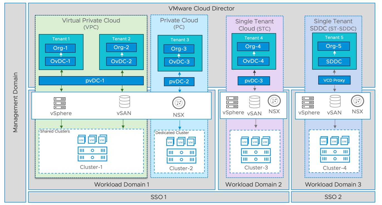Pick the NSX network icon in Workload Domain 2
The width and height of the screenshot is (382, 205).
point(274,101)
